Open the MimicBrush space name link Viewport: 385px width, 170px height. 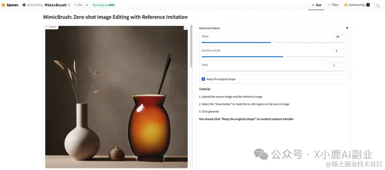(x=56, y=5)
